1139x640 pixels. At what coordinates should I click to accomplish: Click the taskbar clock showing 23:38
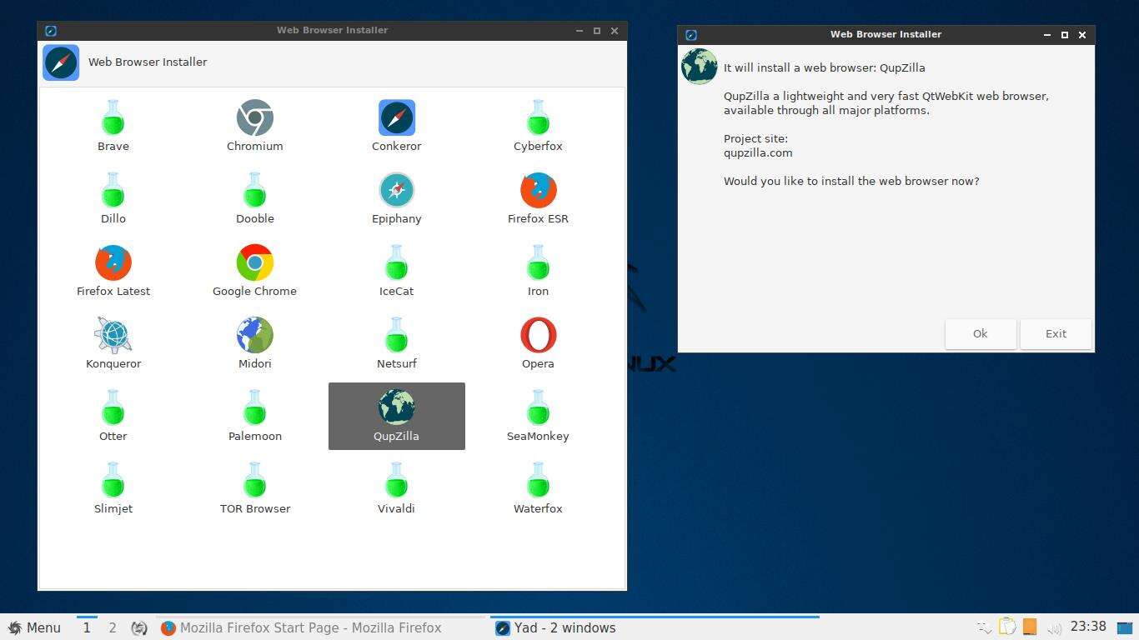point(1088,627)
